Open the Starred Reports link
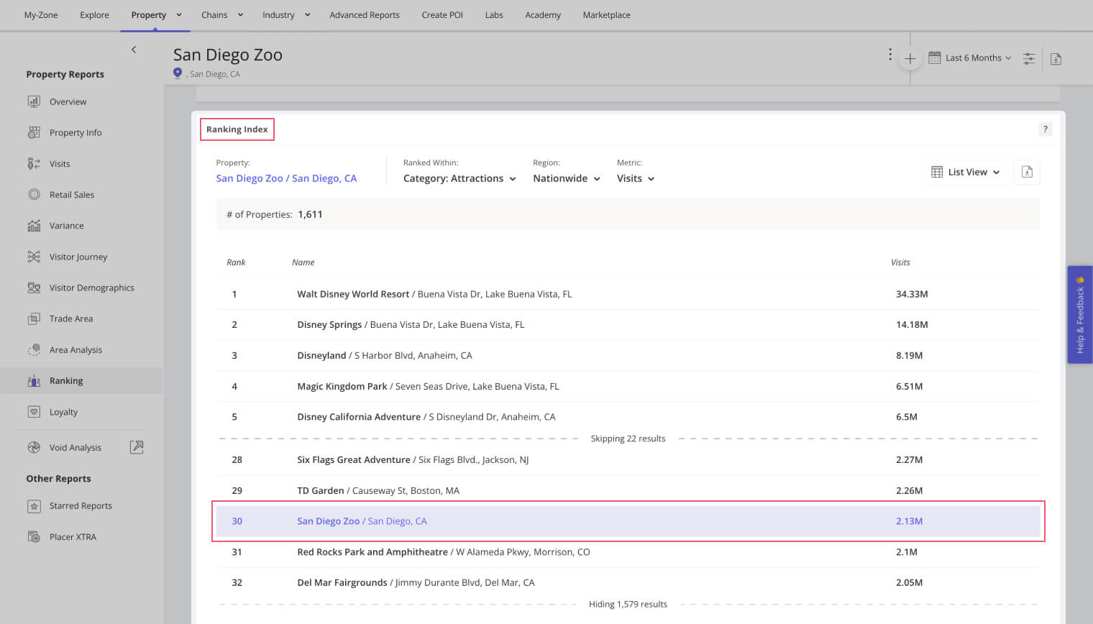 pyautogui.click(x=81, y=506)
